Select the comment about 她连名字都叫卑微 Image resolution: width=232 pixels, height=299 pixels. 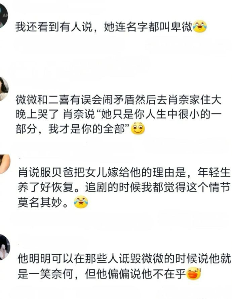tap(111, 27)
